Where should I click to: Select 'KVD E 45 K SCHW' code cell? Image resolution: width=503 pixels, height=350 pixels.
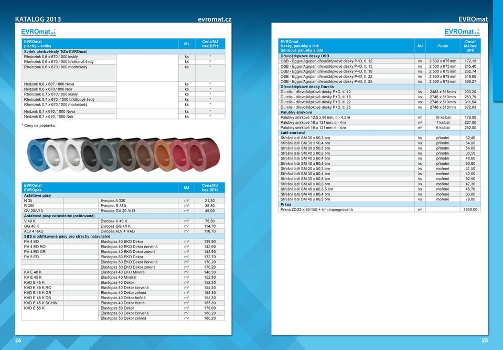point(42,303)
